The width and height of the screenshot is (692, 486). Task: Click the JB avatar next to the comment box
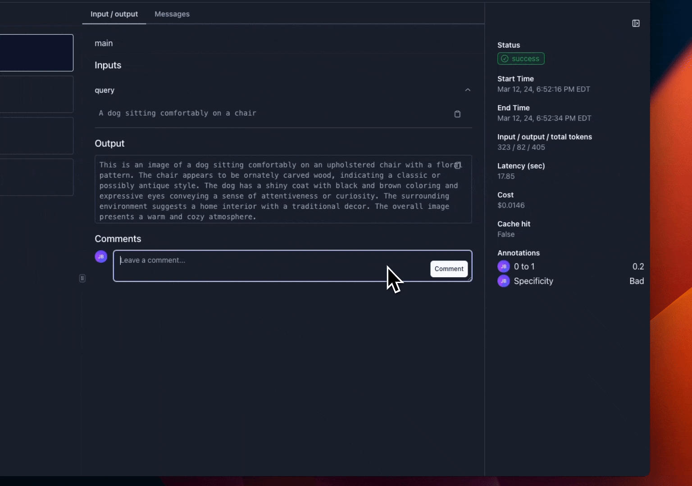100,256
